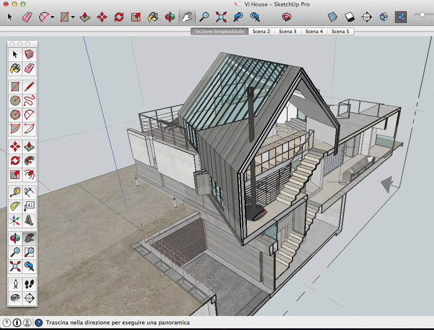Select the Make Component tool in palette
434x330 pixels.
click(29, 54)
